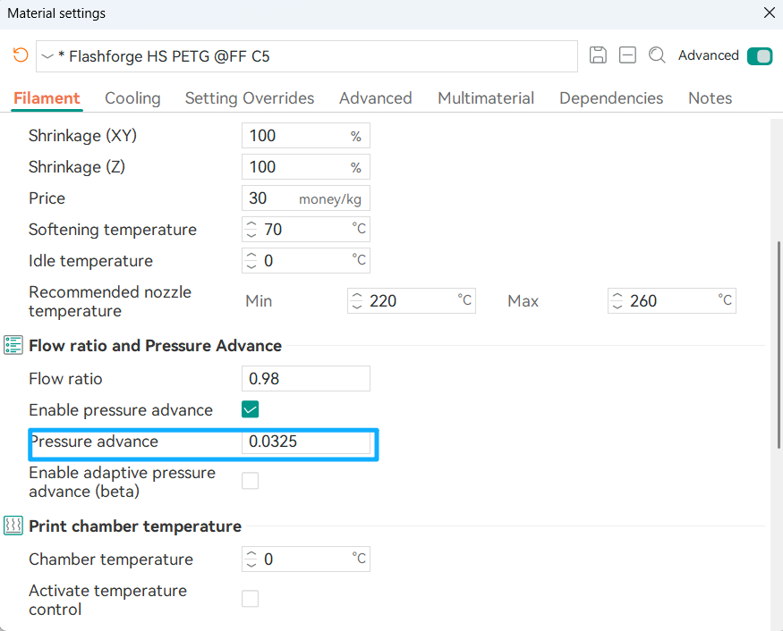
Task: Close the Material settings window
Action: 769,13
